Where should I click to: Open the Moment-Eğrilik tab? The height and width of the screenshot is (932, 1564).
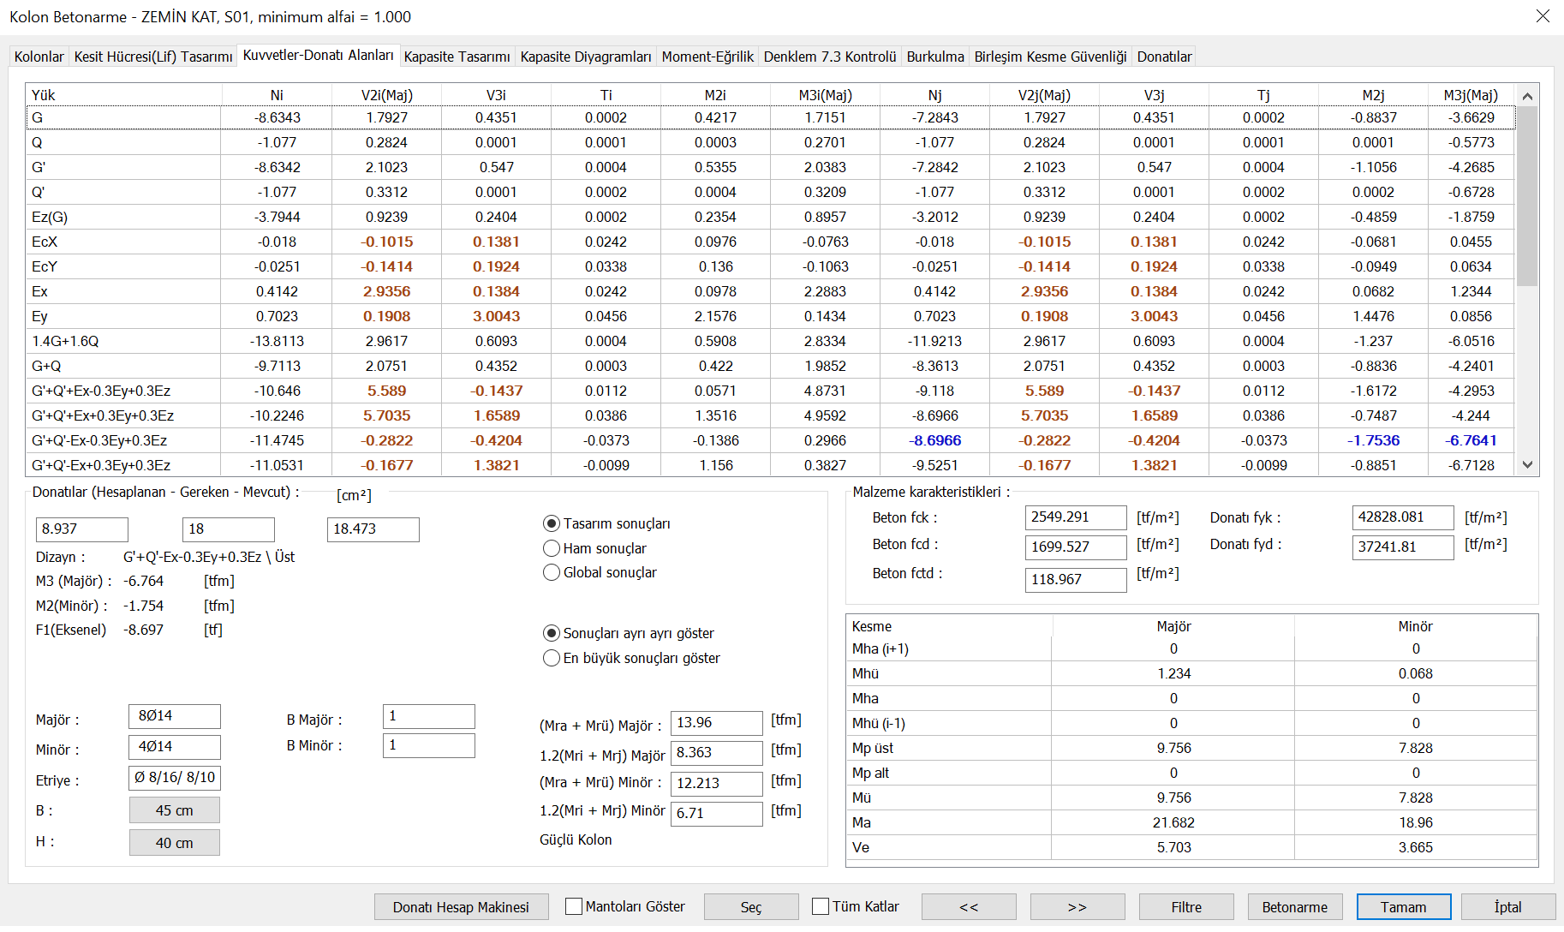tap(707, 57)
